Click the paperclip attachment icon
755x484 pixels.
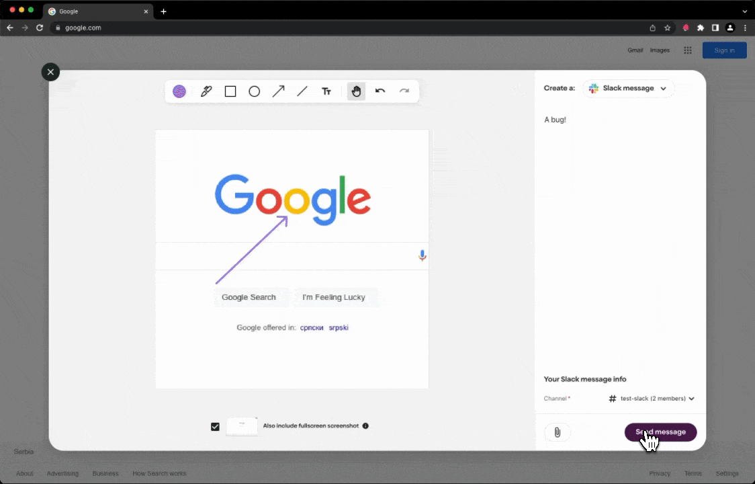[557, 432]
